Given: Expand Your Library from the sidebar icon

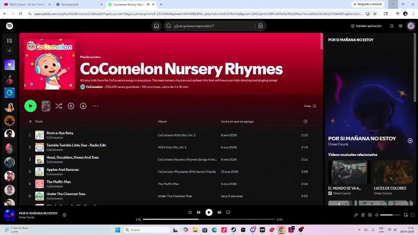Looking at the screenshot, I should [x=9, y=40].
